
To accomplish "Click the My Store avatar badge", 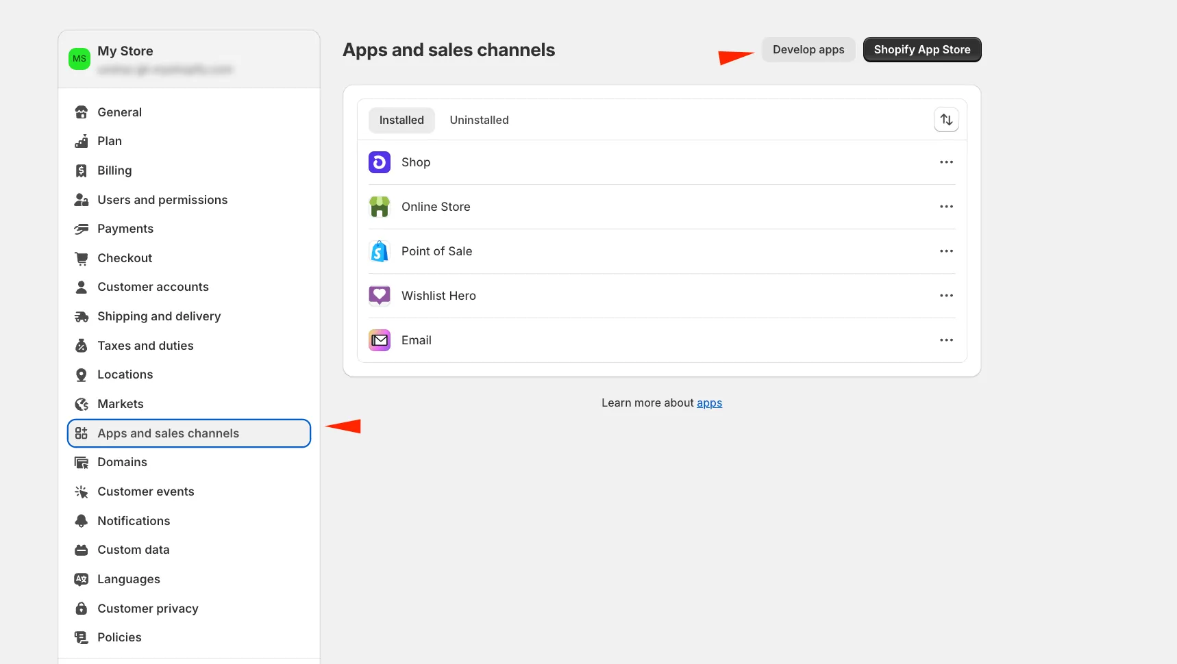I will tap(79, 59).
